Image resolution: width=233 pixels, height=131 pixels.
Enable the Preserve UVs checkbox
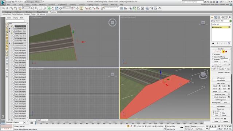pos(214,119)
